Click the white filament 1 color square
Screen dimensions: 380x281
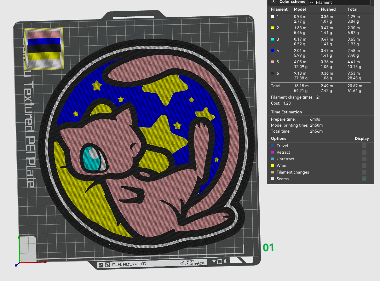click(x=273, y=16)
